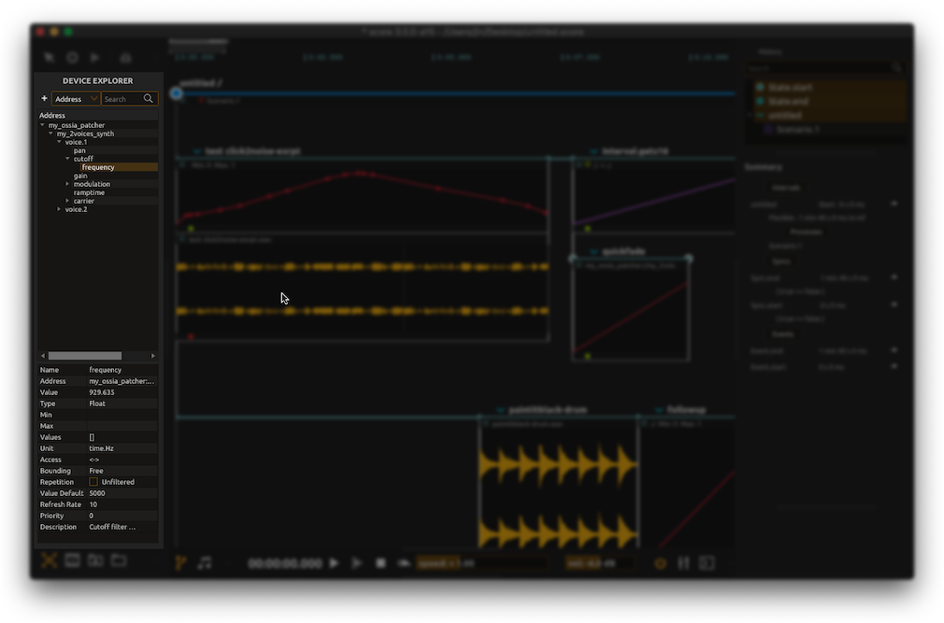Select the State.end item in the right panel
944x623 pixels.
click(788, 102)
